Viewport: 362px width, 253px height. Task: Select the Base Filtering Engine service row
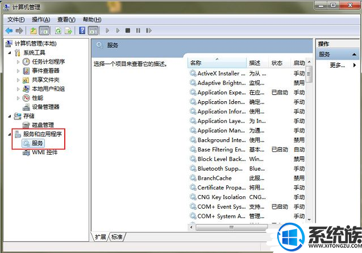pyautogui.click(x=247, y=150)
